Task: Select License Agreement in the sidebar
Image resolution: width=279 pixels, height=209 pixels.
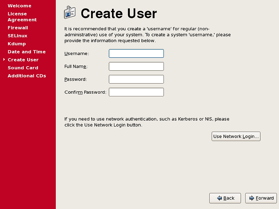Action: click(22, 17)
